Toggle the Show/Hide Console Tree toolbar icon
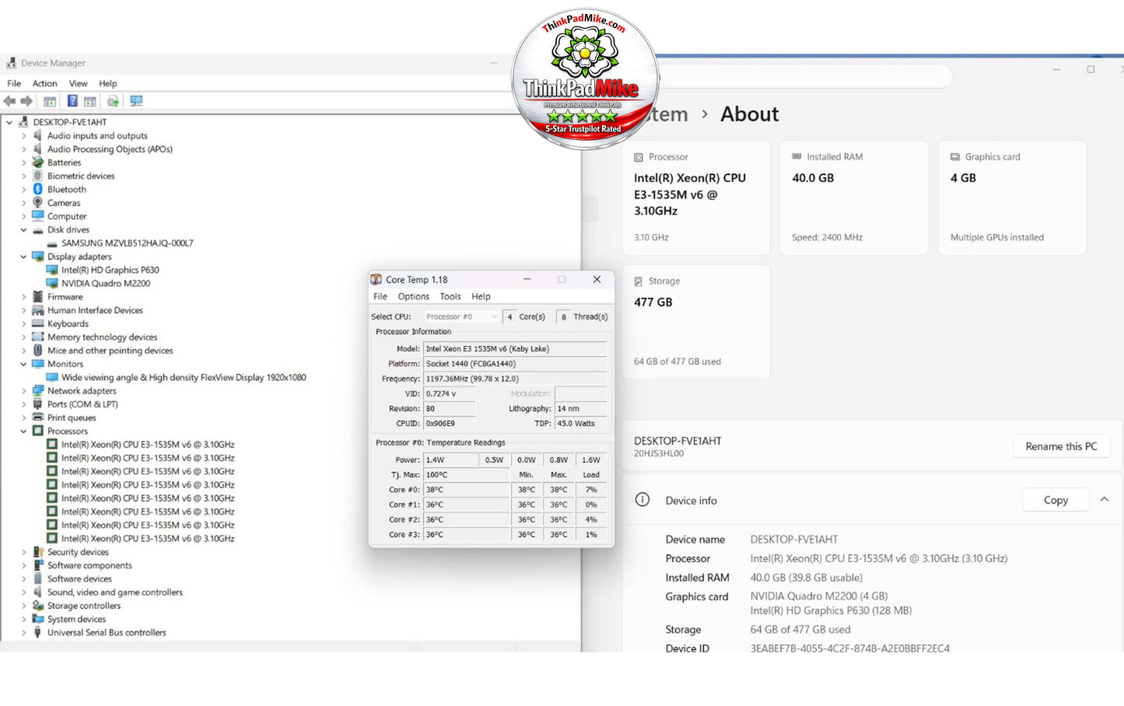The width and height of the screenshot is (1124, 706). [x=50, y=101]
